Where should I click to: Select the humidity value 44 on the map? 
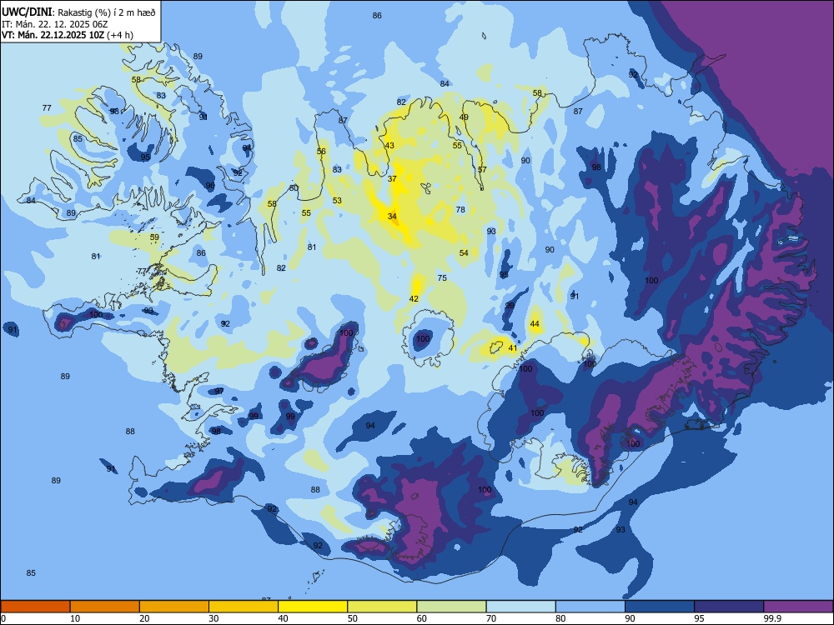(x=535, y=323)
